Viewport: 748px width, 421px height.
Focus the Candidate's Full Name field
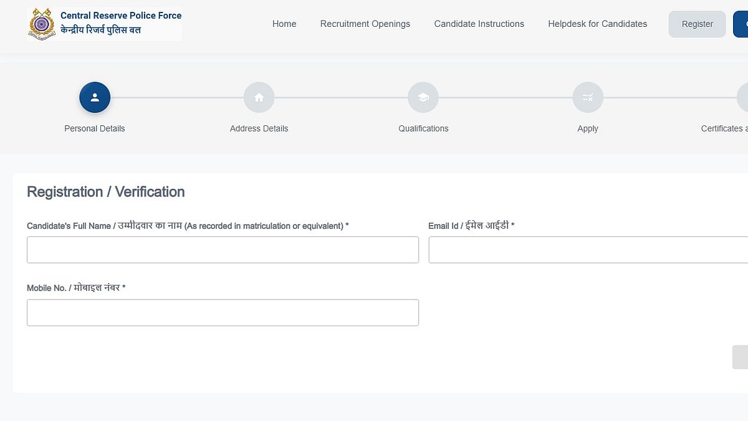pyautogui.click(x=223, y=249)
